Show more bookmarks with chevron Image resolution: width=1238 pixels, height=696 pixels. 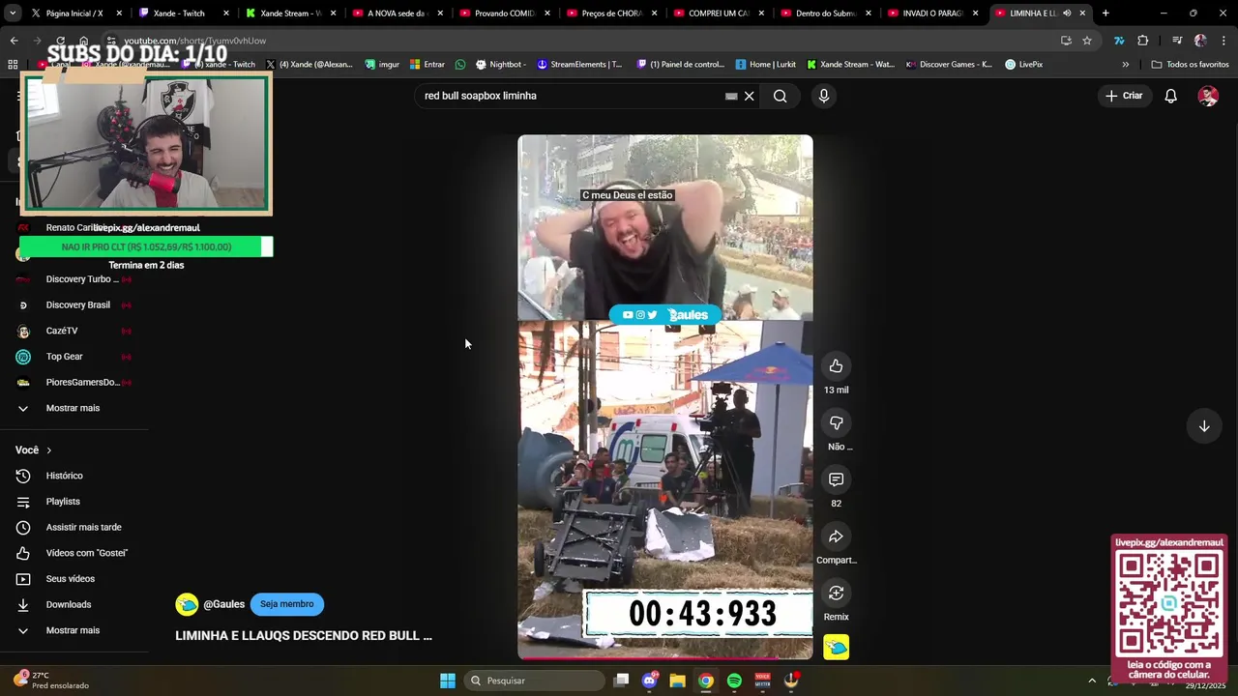(x=1125, y=65)
